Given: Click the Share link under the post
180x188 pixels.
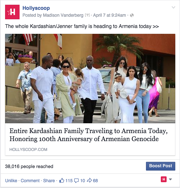Looking at the screenshot, I should point(49,181).
